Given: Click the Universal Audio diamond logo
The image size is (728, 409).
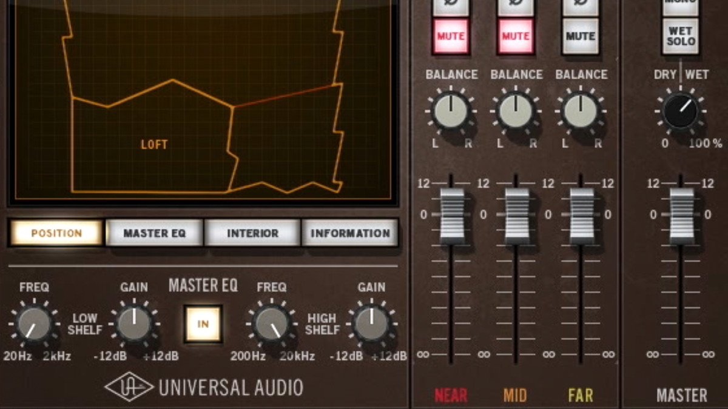Looking at the screenshot, I should pos(129,387).
